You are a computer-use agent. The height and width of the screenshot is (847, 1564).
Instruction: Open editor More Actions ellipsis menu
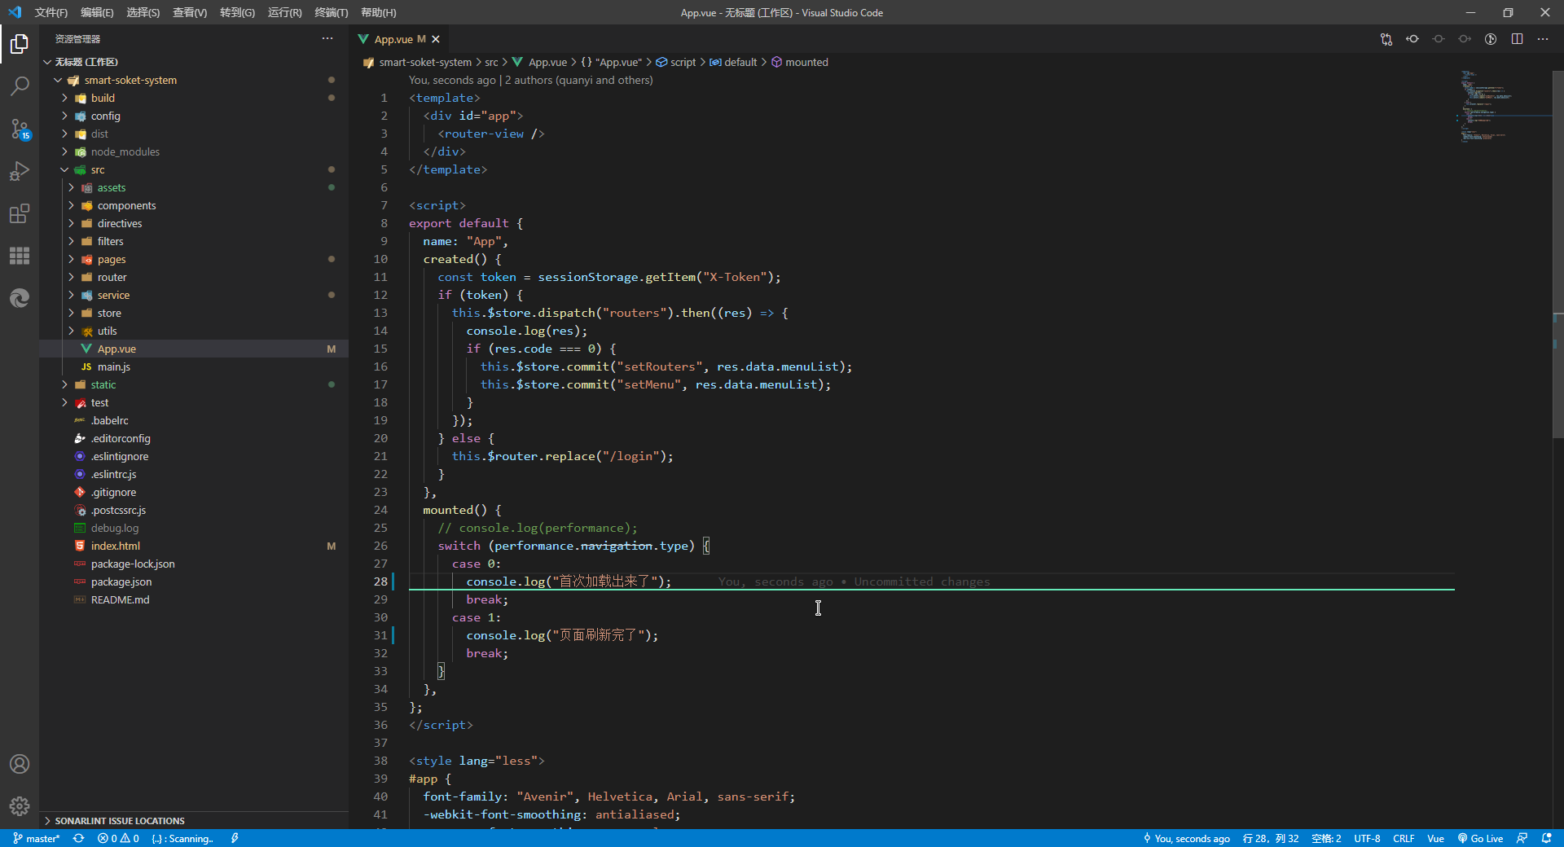click(x=1543, y=39)
